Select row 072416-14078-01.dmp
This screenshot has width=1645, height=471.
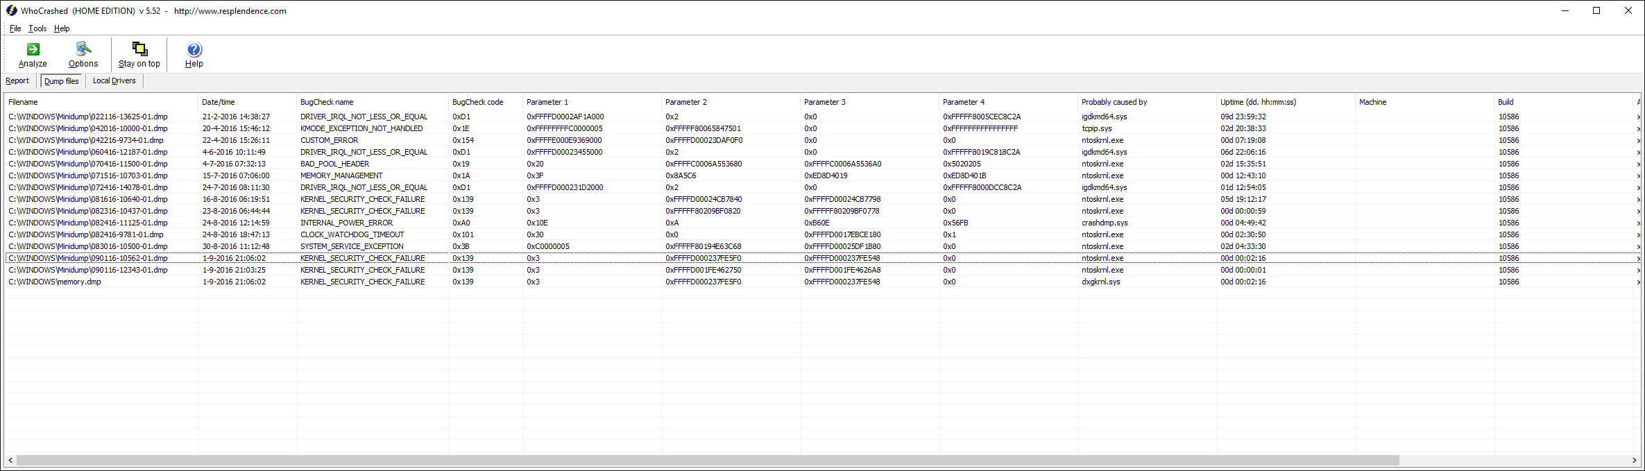click(x=822, y=187)
